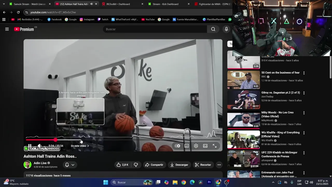
Task: Open the Fuente Manufaktur bookmark
Action: (x=185, y=19)
